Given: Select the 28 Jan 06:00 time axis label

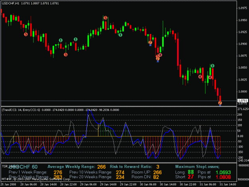Looking at the screenshot, I should click(x=29, y=185).
